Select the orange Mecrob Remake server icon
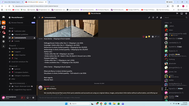 [4, 22]
